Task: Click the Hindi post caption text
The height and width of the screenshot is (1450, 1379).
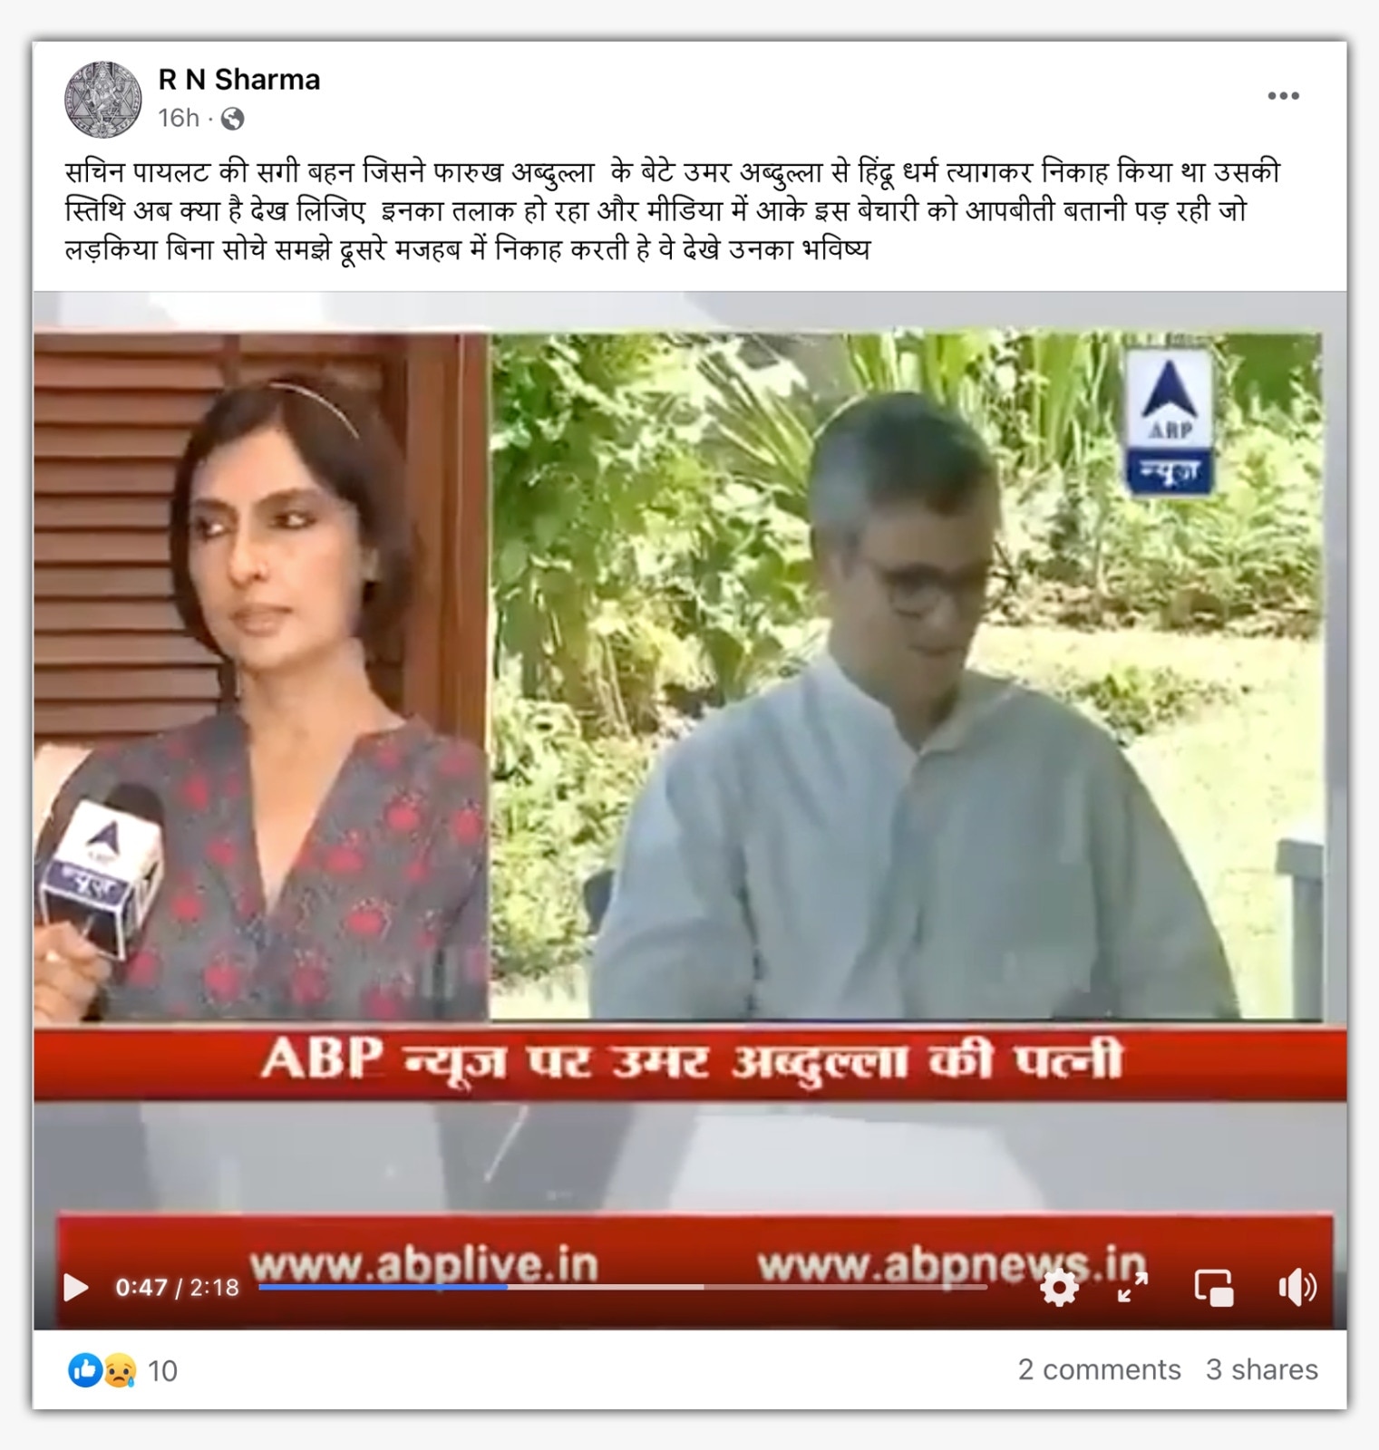Action: click(673, 210)
